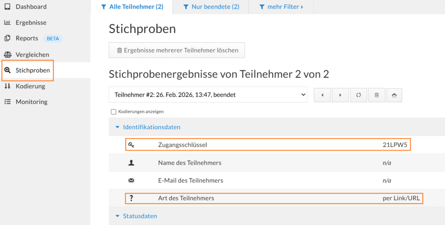This screenshot has height=225, width=445.
Task: Click the trash icon to delete participant
Action: (x=377, y=95)
